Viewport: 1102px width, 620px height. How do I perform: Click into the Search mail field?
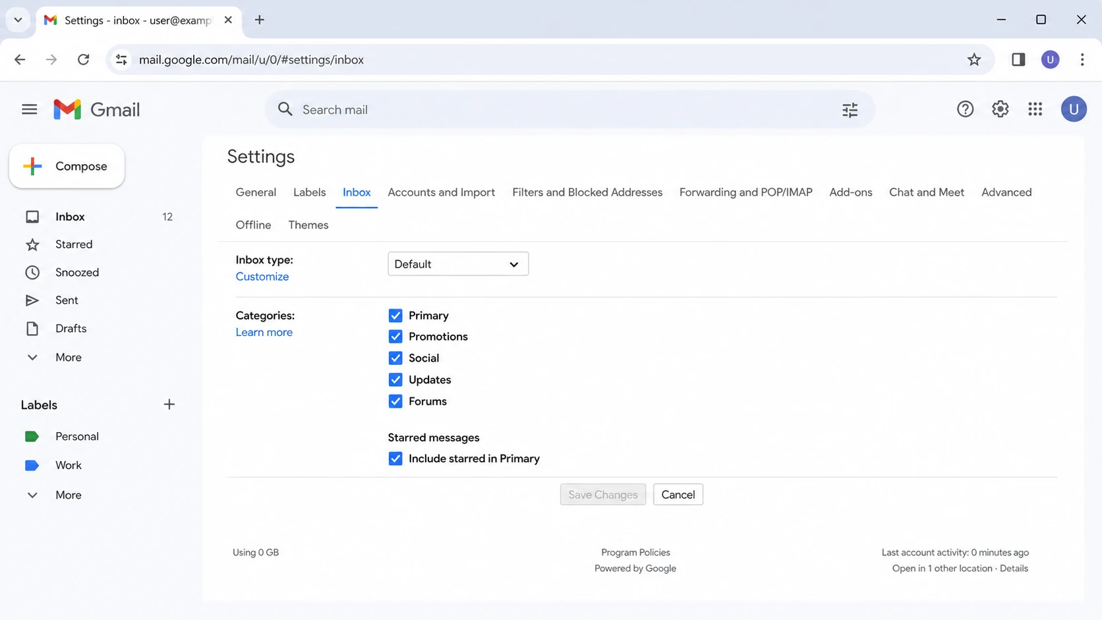569,109
